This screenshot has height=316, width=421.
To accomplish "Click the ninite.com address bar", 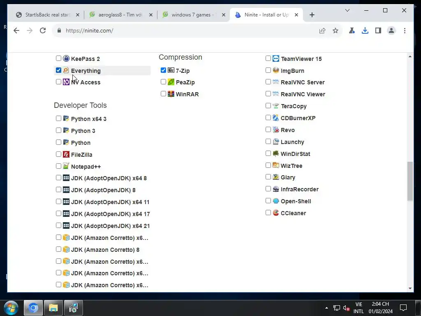I will [x=185, y=30].
